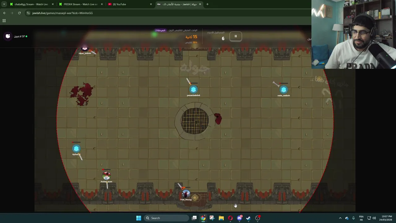Image resolution: width=396 pixels, height=223 pixels.
Task: Open the Windows Start menu
Action: 139,218
